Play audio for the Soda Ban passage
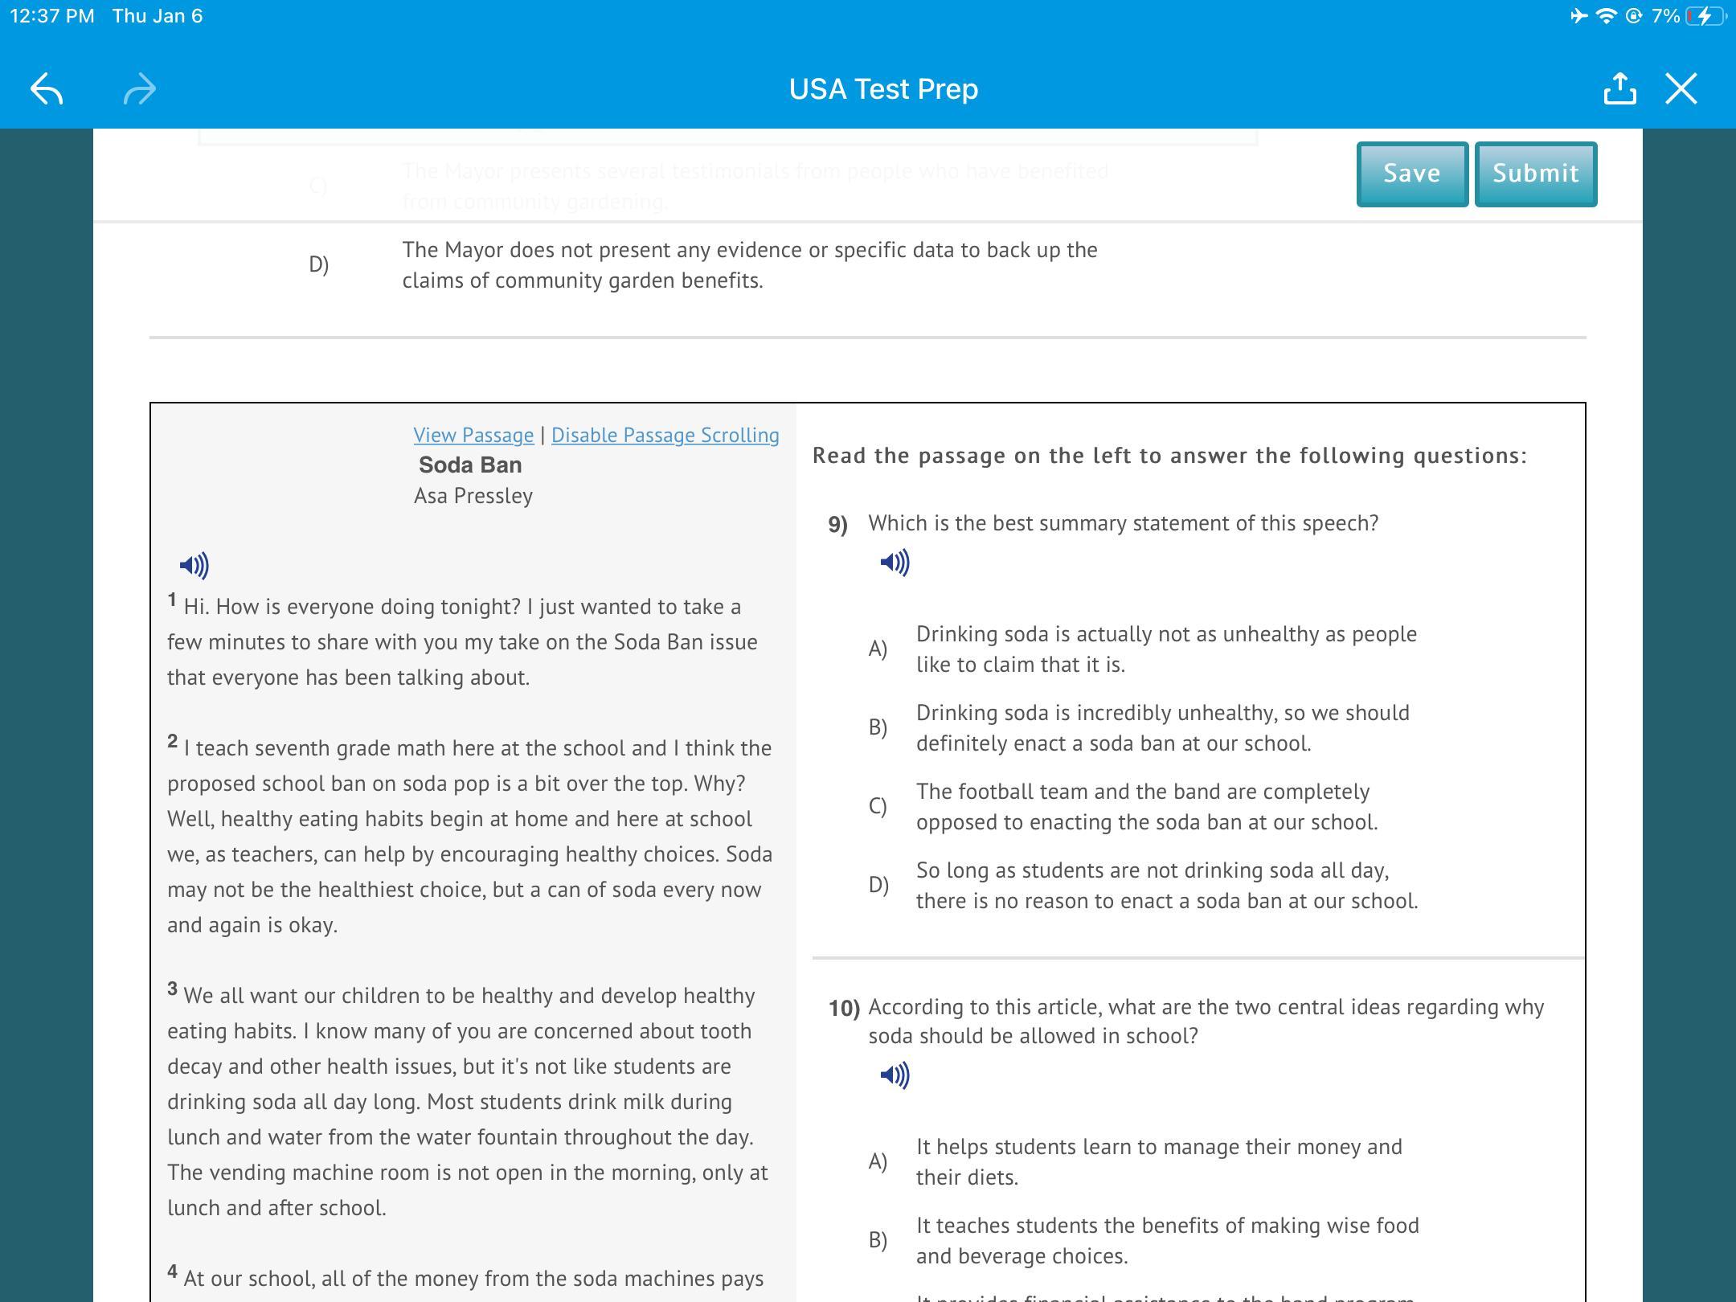 [194, 566]
